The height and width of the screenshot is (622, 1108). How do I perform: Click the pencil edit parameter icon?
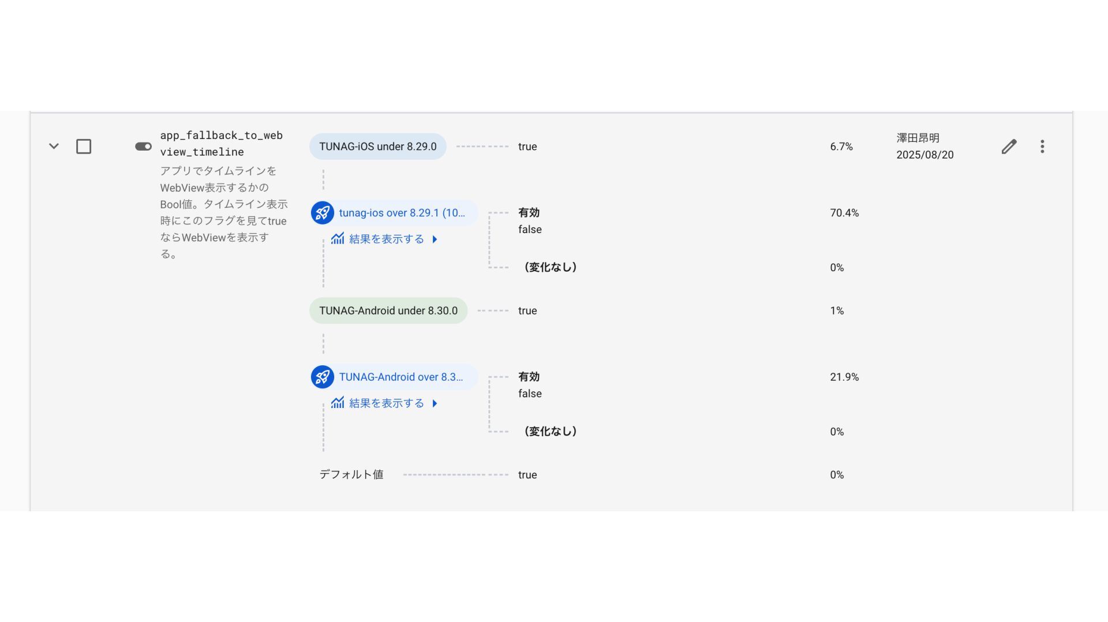coord(1009,147)
